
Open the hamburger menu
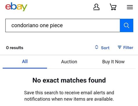pyautogui.click(x=130, y=7)
